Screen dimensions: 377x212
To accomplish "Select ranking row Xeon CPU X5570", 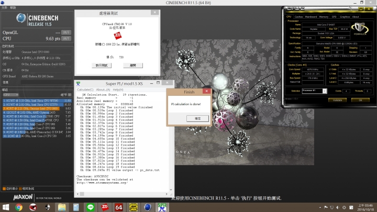I will click(x=37, y=105).
